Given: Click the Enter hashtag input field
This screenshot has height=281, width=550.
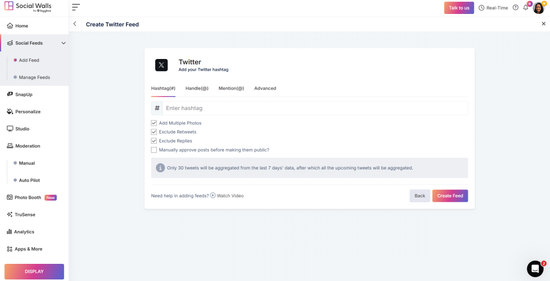Looking at the screenshot, I should (315, 108).
